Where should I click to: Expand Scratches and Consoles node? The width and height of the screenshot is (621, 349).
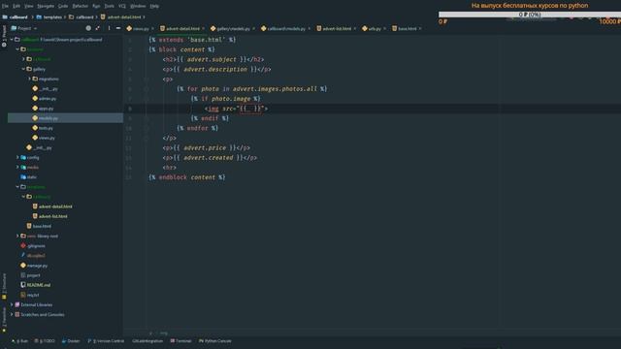coord(12,314)
